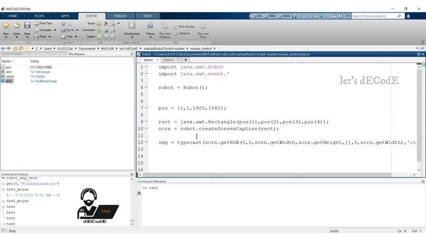
Task: Open the Open dropdown arrow
Action: click(17, 37)
